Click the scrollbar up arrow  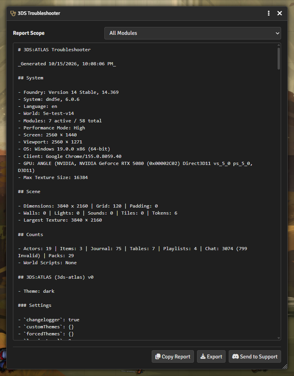pos(279,45)
